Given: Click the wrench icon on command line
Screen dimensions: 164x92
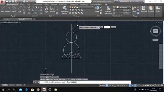Looking at the screenshot, I should [38, 82].
